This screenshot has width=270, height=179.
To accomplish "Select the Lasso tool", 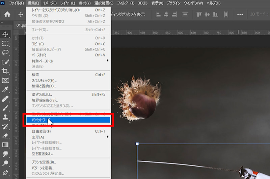I will point(5,53).
